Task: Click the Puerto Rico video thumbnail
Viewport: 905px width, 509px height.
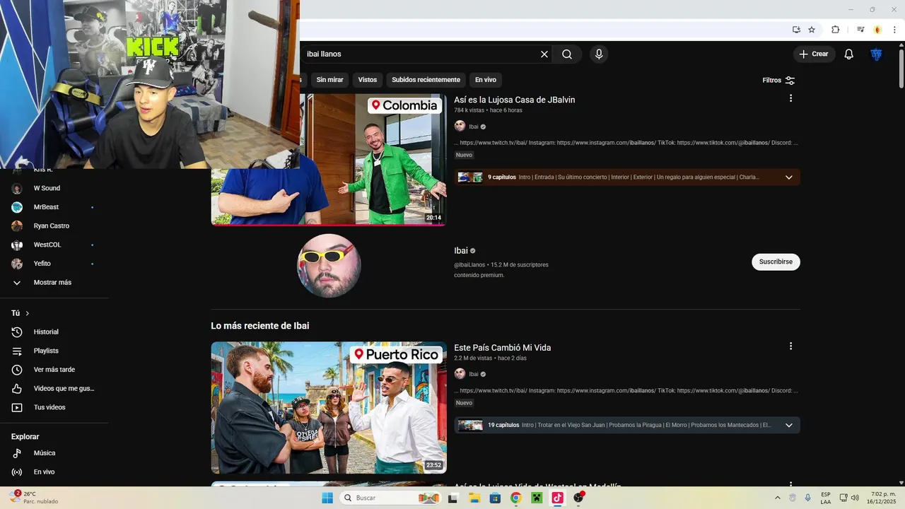Action: click(329, 408)
